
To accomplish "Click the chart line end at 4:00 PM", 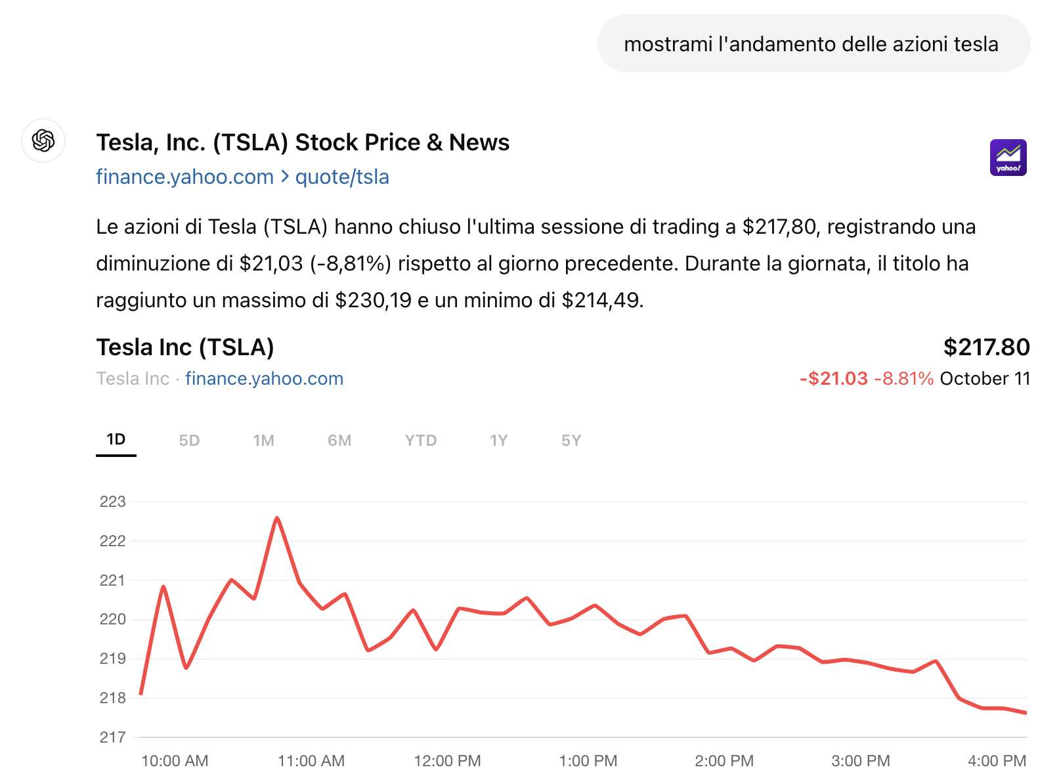I will [1024, 712].
